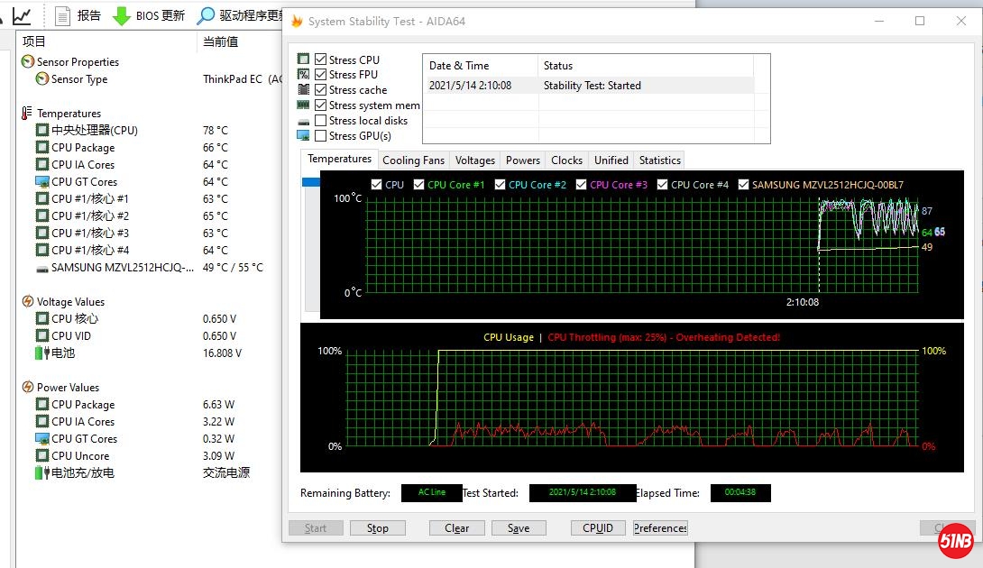Toggle the CPU Core #2 graph checkbox

point(500,184)
